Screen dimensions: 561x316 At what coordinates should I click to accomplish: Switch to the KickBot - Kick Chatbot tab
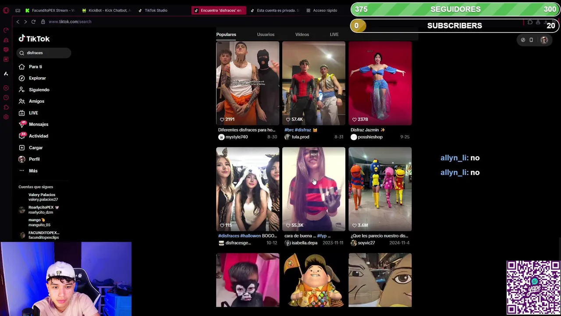point(107,10)
